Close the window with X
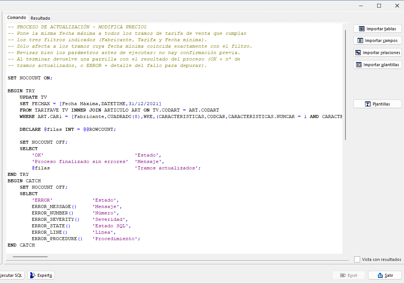The image size is (404, 284). tap(397, 6)
